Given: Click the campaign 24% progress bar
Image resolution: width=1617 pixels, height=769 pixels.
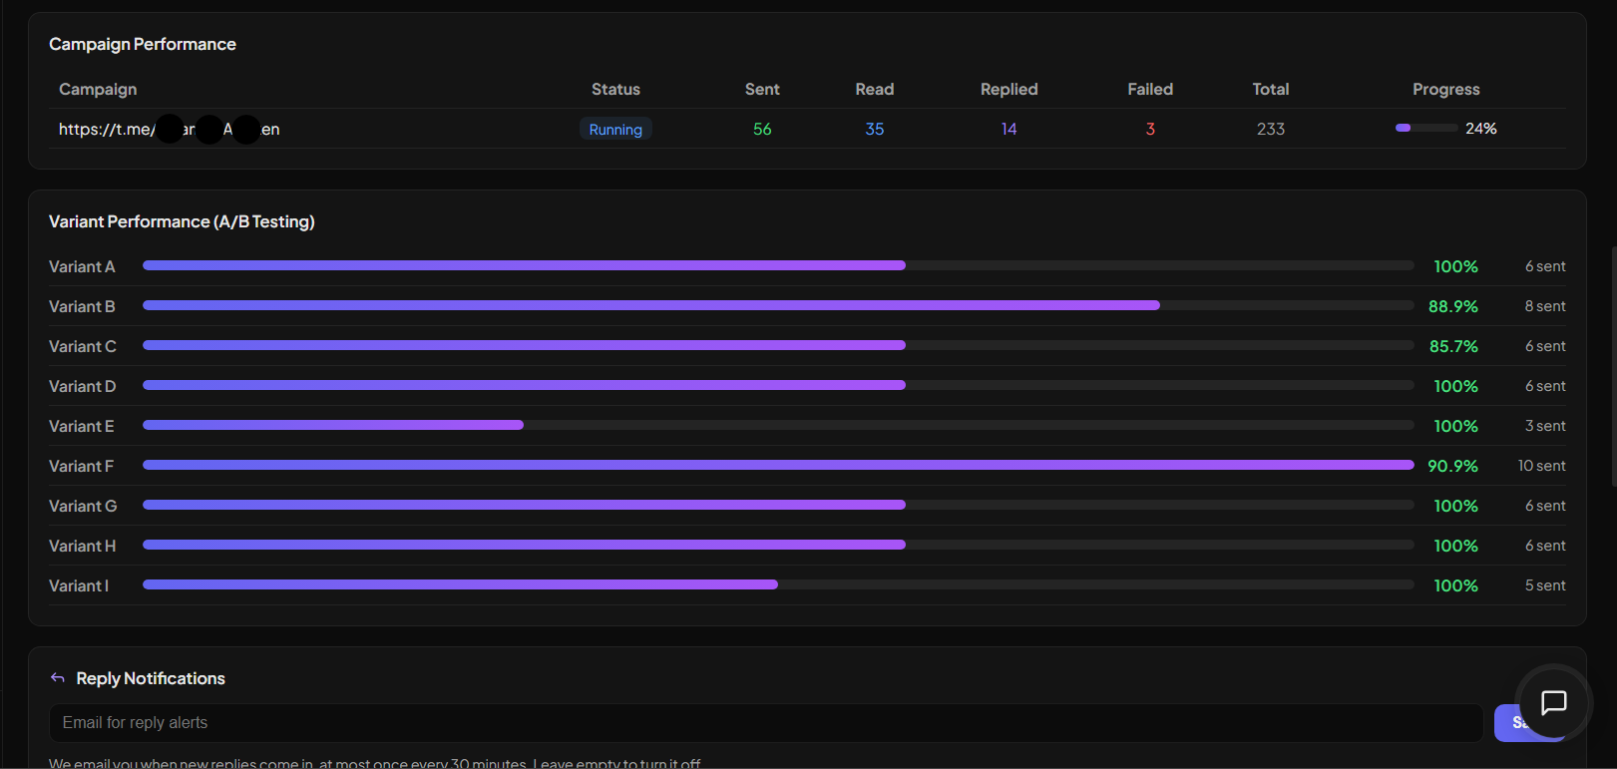Looking at the screenshot, I should [x=1426, y=128].
